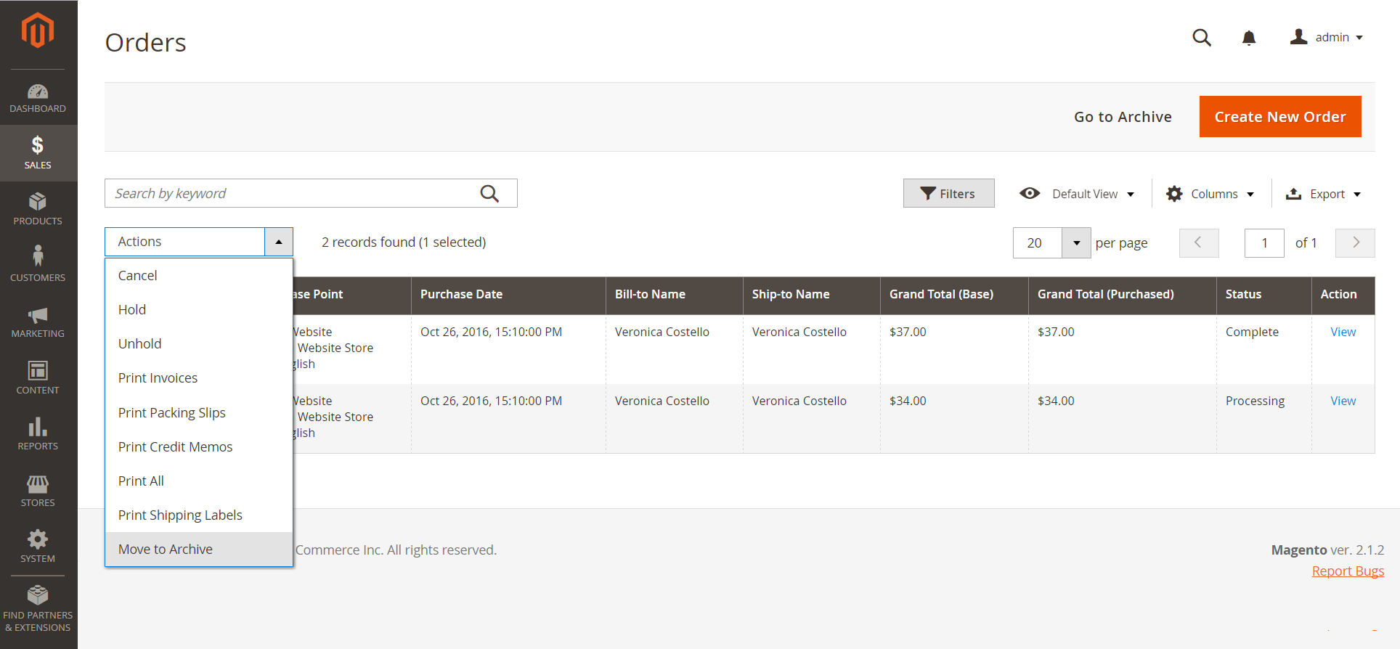Go to previous page arrow
The width and height of the screenshot is (1400, 649).
pos(1199,243)
